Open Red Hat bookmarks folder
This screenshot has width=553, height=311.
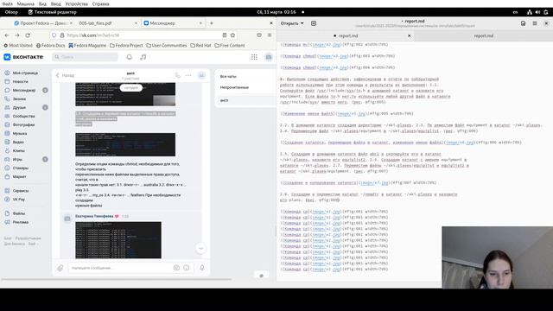(200, 46)
